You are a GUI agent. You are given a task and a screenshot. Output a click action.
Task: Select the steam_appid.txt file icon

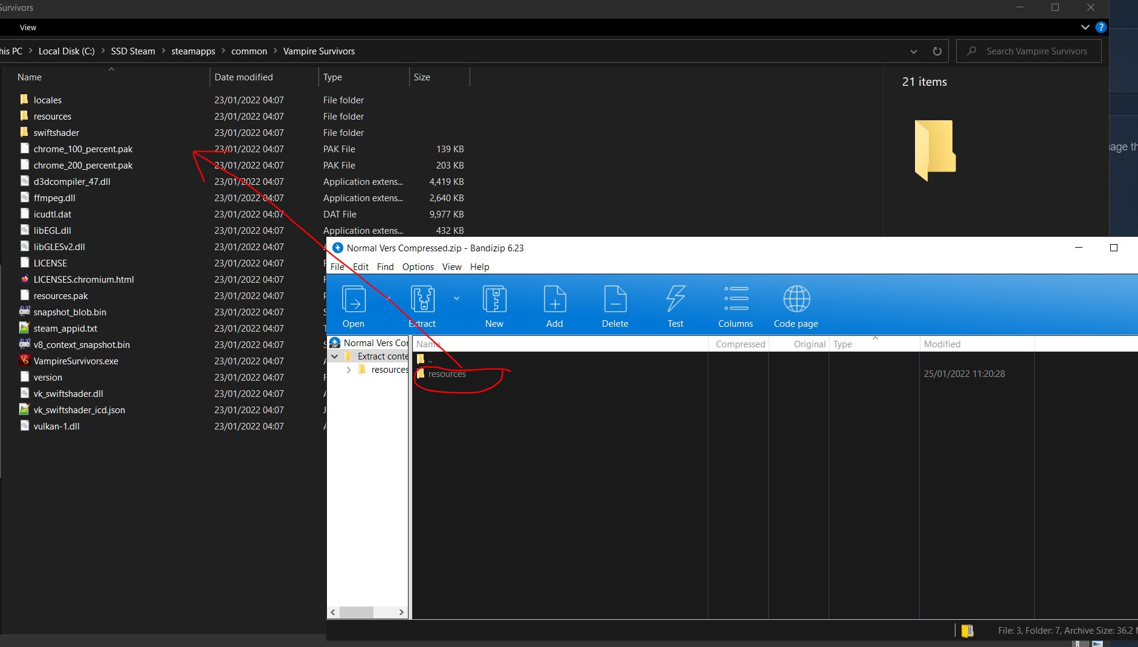(x=24, y=328)
